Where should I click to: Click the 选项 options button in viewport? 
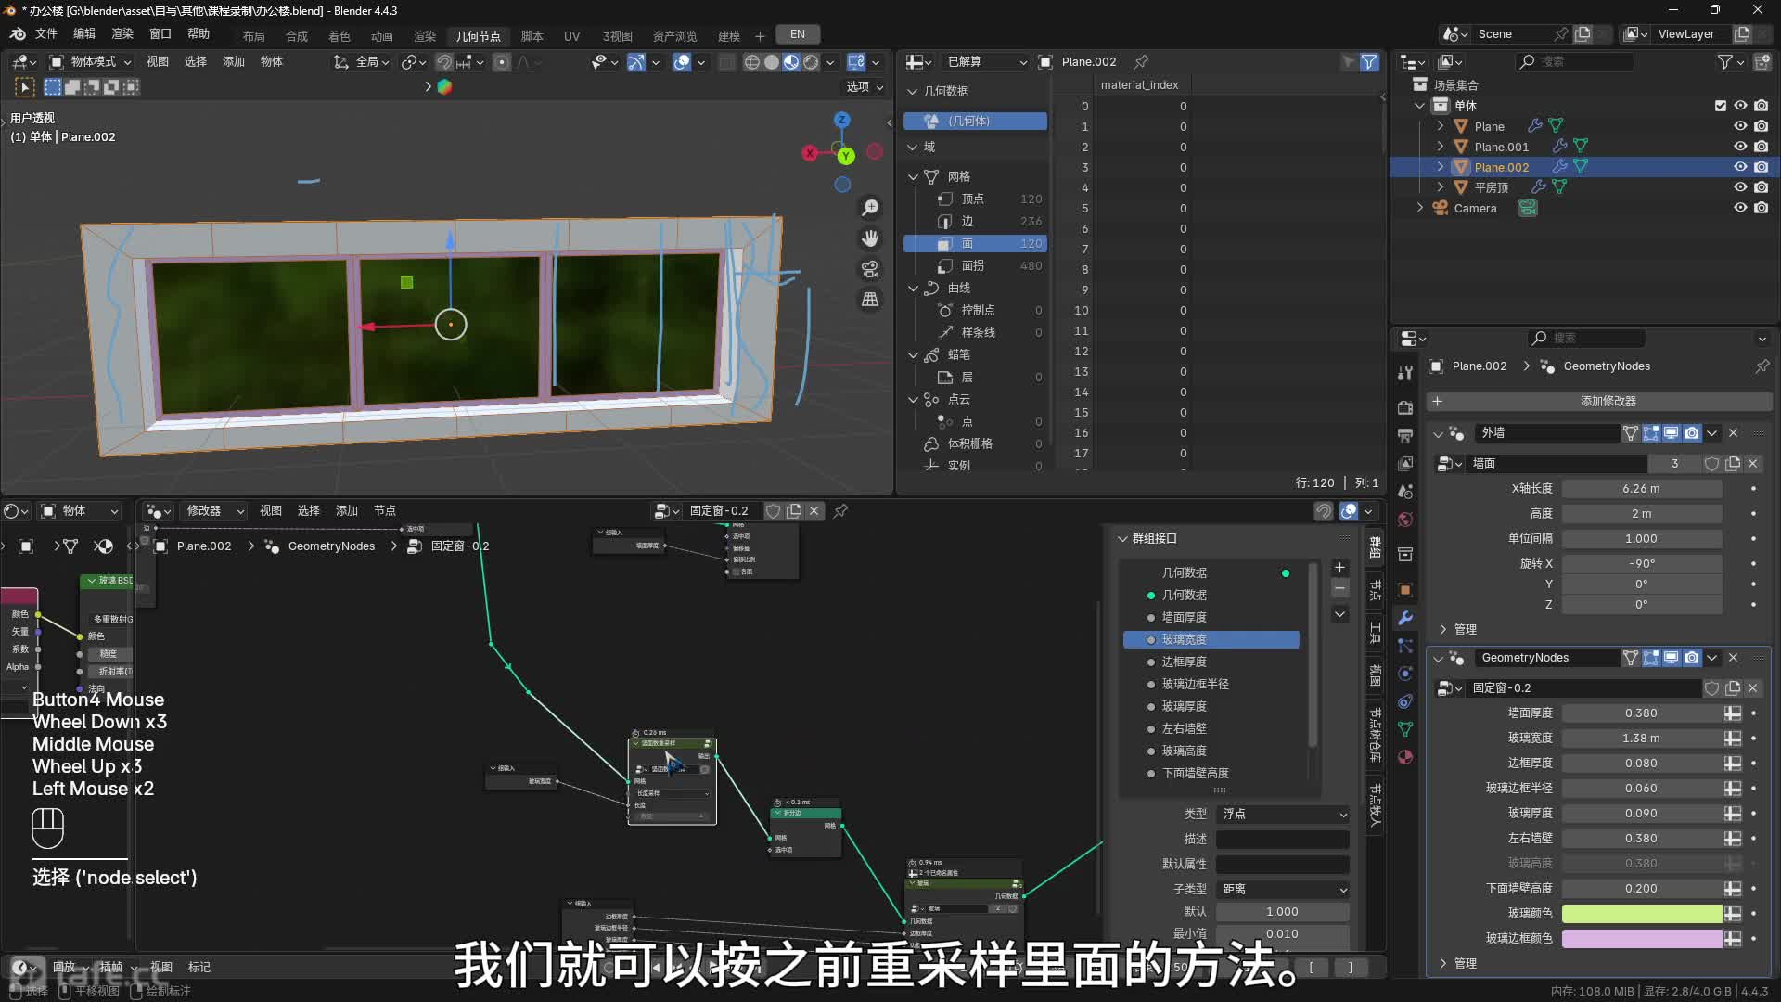864,87
